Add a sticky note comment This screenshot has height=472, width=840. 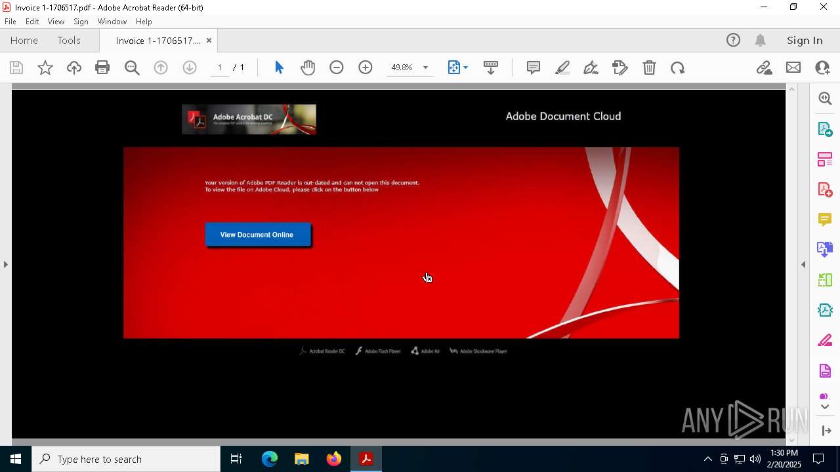tap(534, 68)
